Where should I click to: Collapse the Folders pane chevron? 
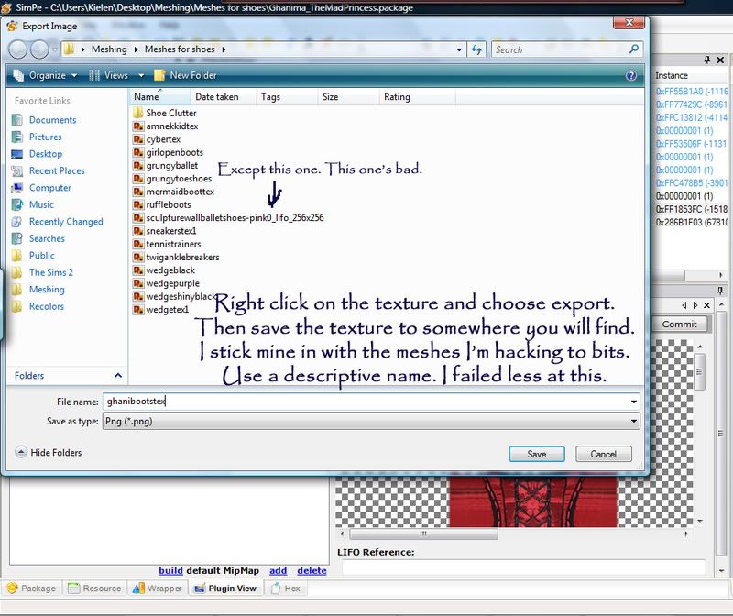click(x=118, y=376)
